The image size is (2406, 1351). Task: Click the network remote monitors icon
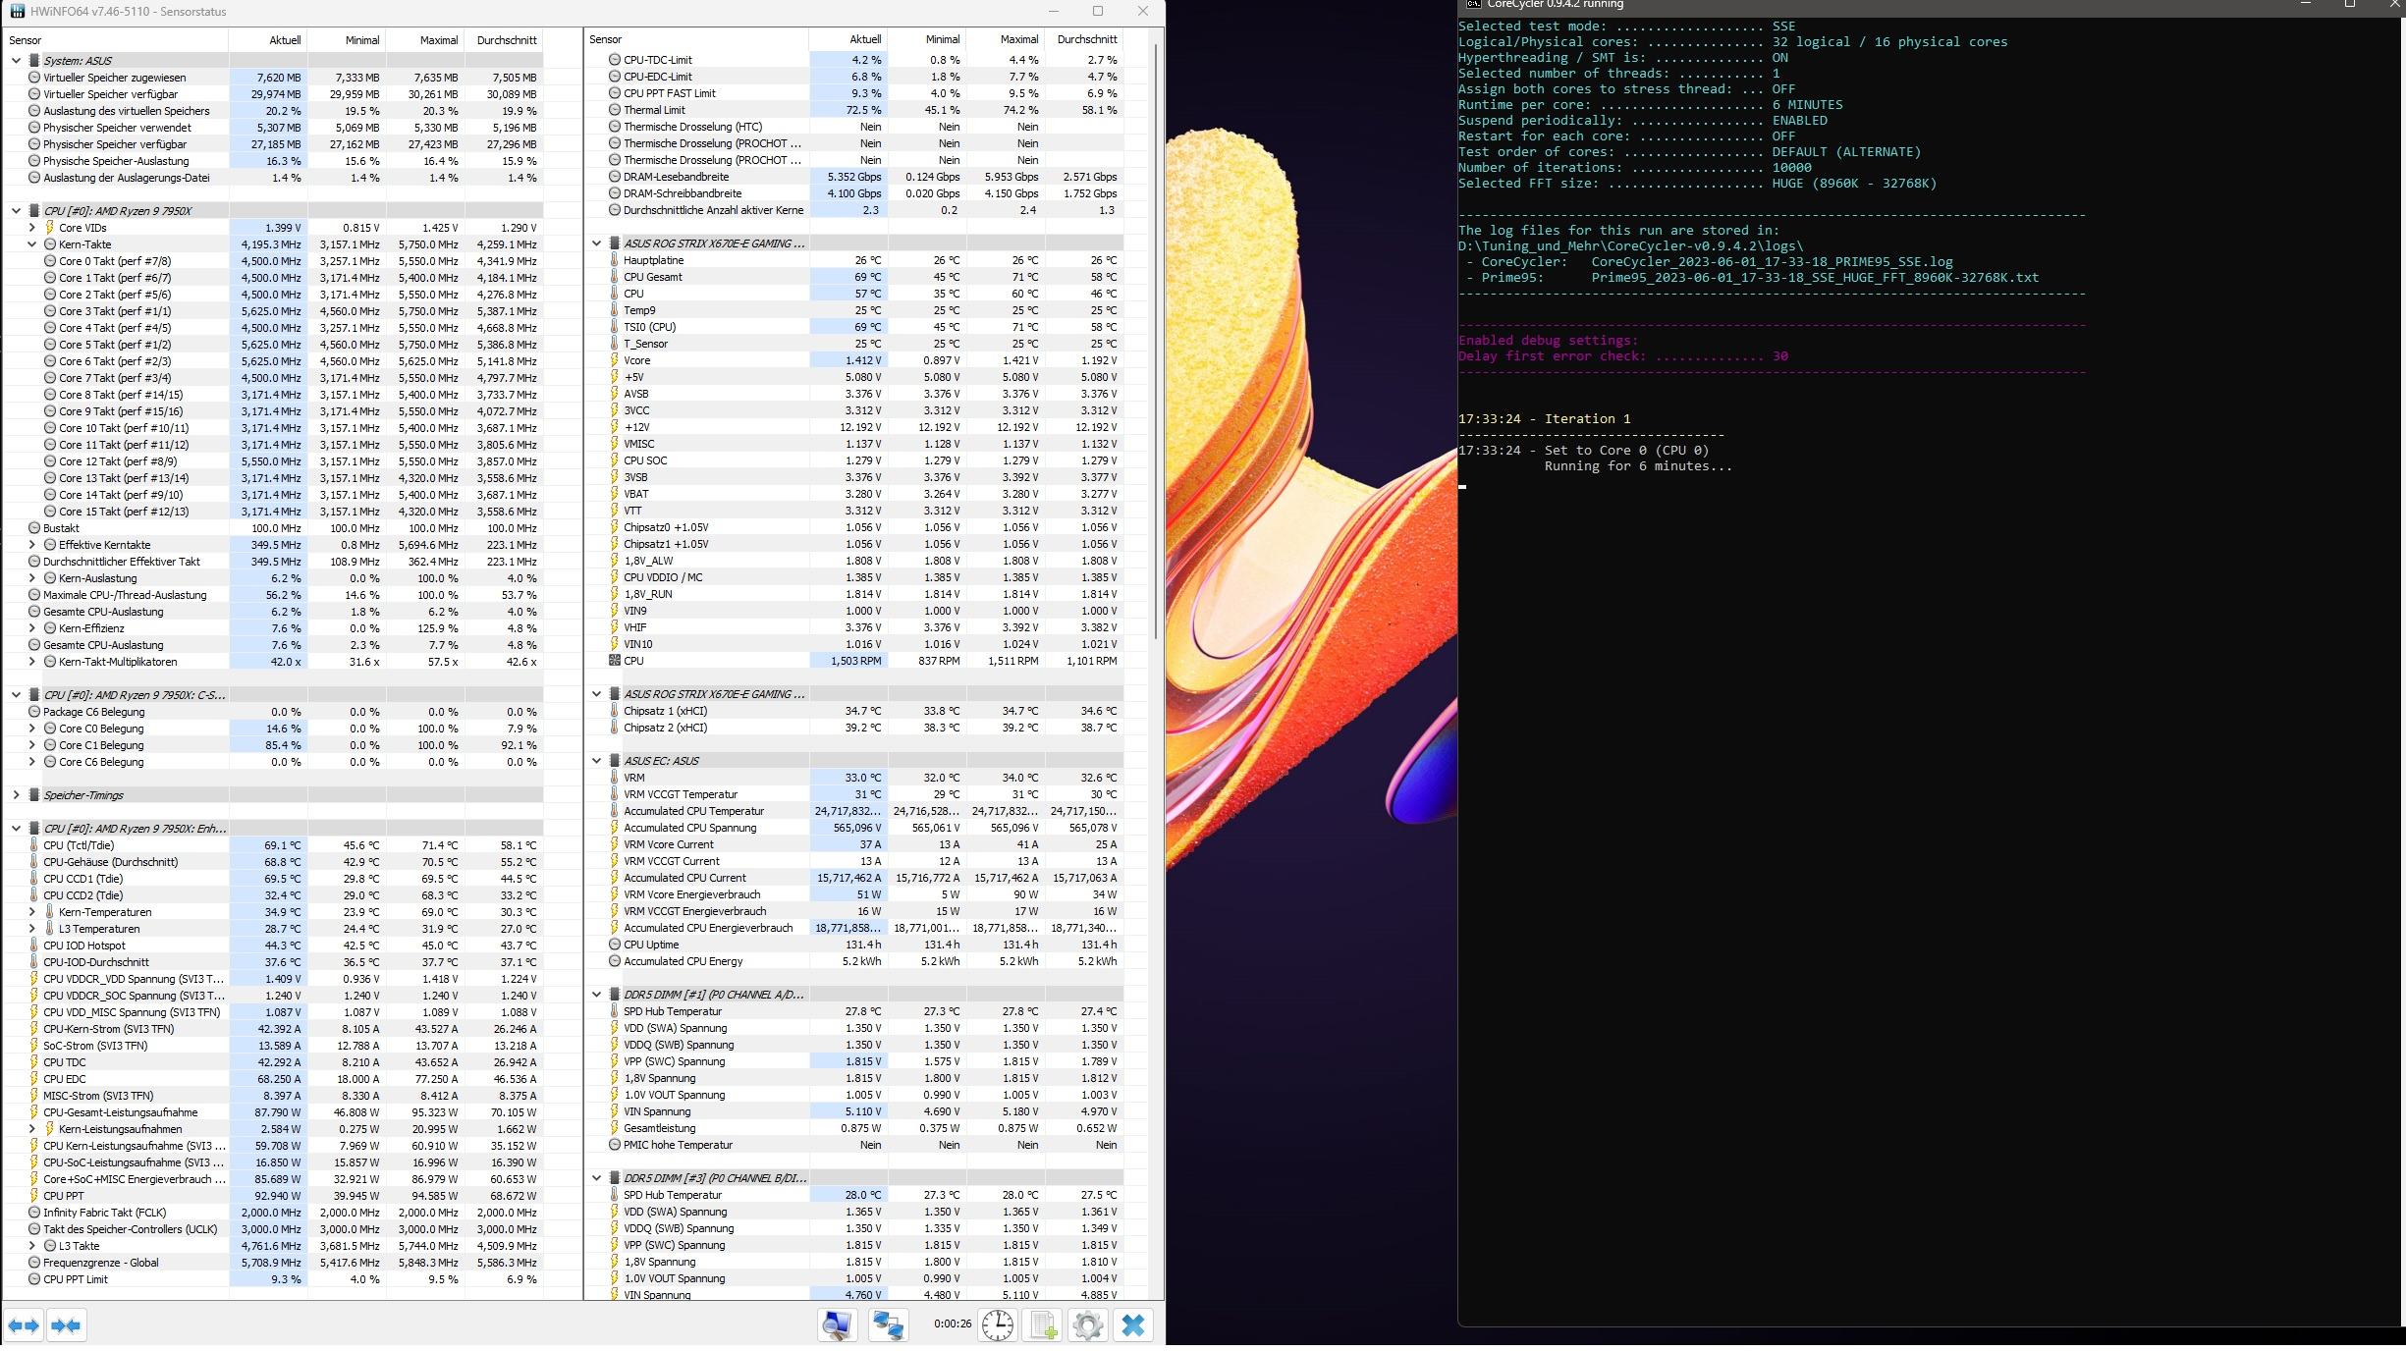point(889,1325)
